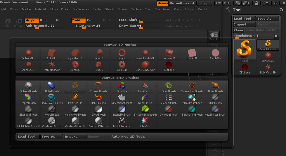Select the Sphere3D mesh in Startup 3D Meshes
Image resolution: width=286 pixels, height=156 pixels.
pyautogui.click(x=28, y=54)
